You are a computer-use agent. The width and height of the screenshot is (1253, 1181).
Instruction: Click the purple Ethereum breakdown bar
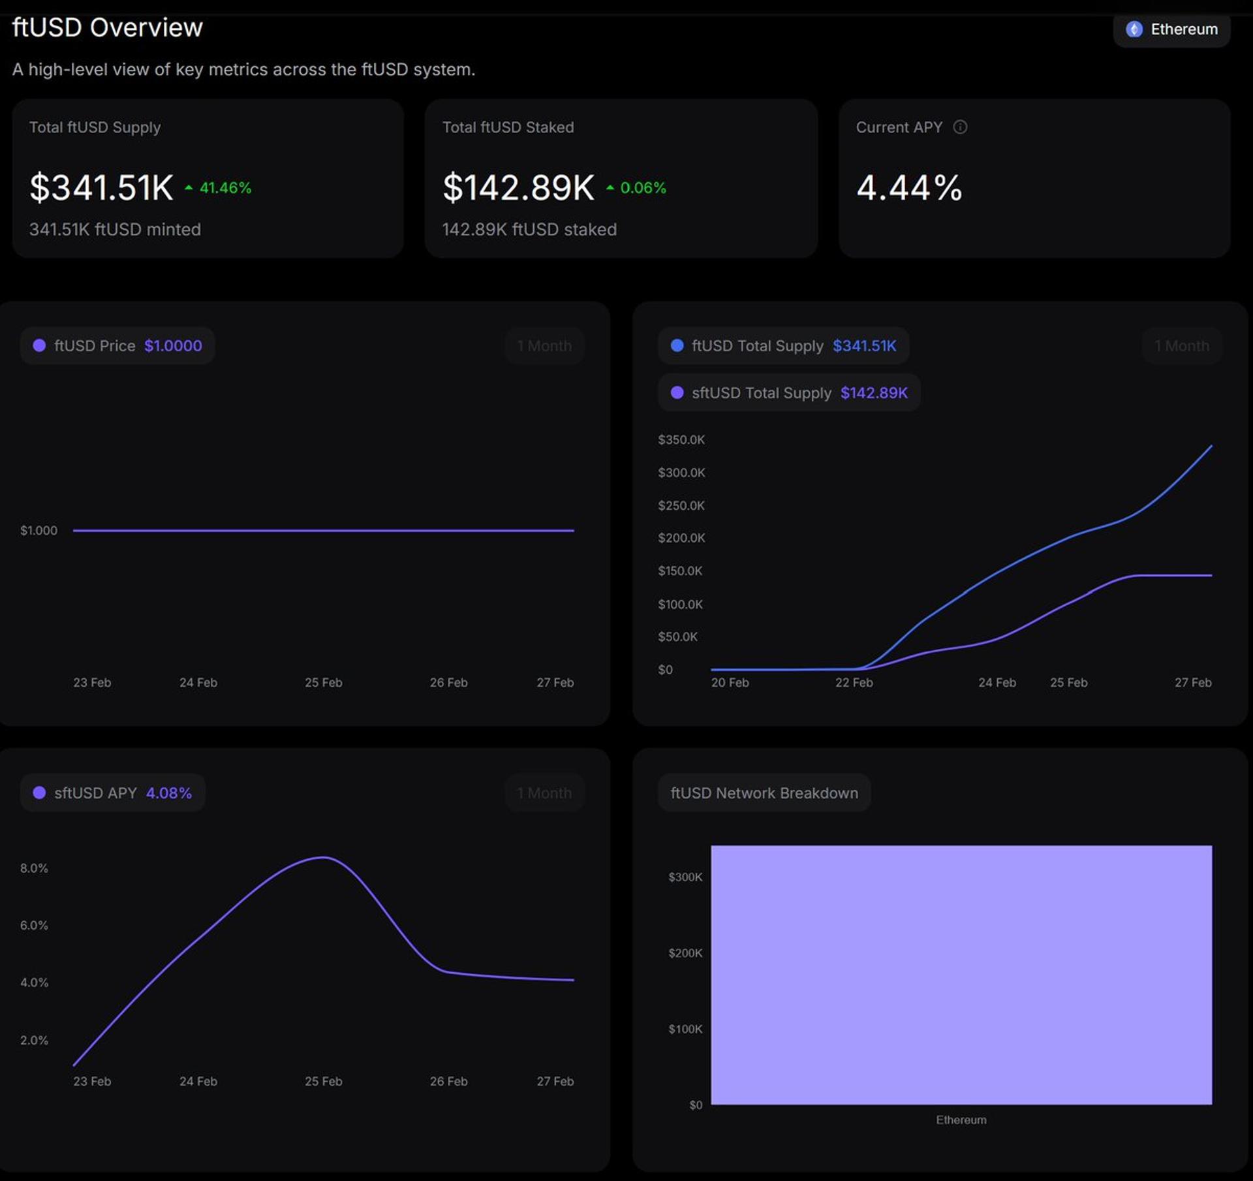click(x=961, y=974)
